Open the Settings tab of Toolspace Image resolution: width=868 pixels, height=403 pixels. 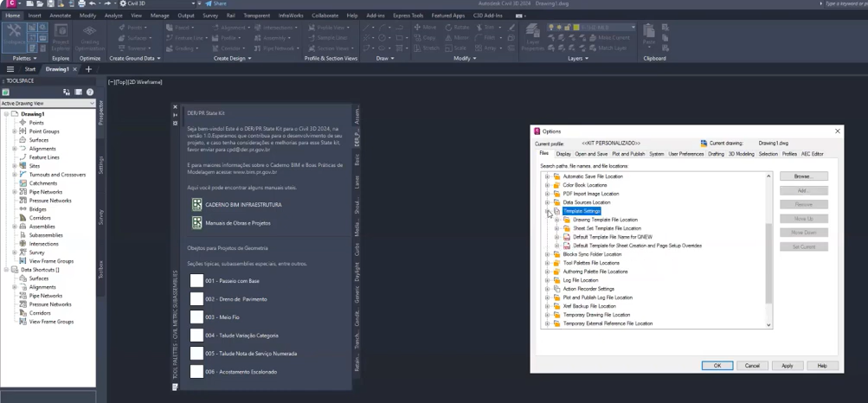100,165
